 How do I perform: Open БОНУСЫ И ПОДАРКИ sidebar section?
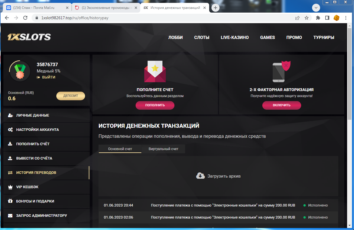[46, 201]
